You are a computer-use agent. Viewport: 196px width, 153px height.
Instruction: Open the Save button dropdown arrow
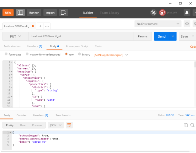(x=193, y=36)
